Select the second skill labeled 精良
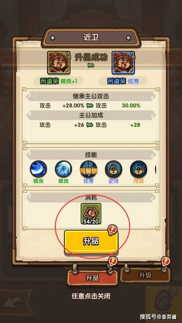Viewport: 182px width, 323px height. [63, 169]
